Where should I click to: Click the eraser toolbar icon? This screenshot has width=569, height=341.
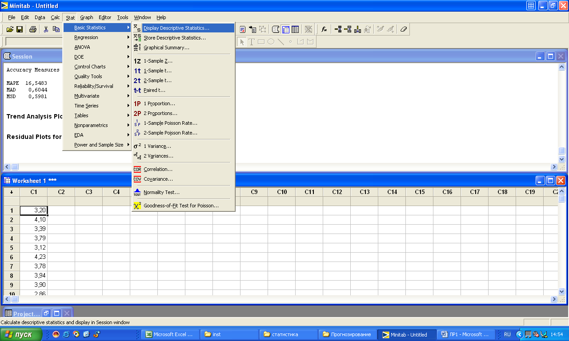pos(403,29)
